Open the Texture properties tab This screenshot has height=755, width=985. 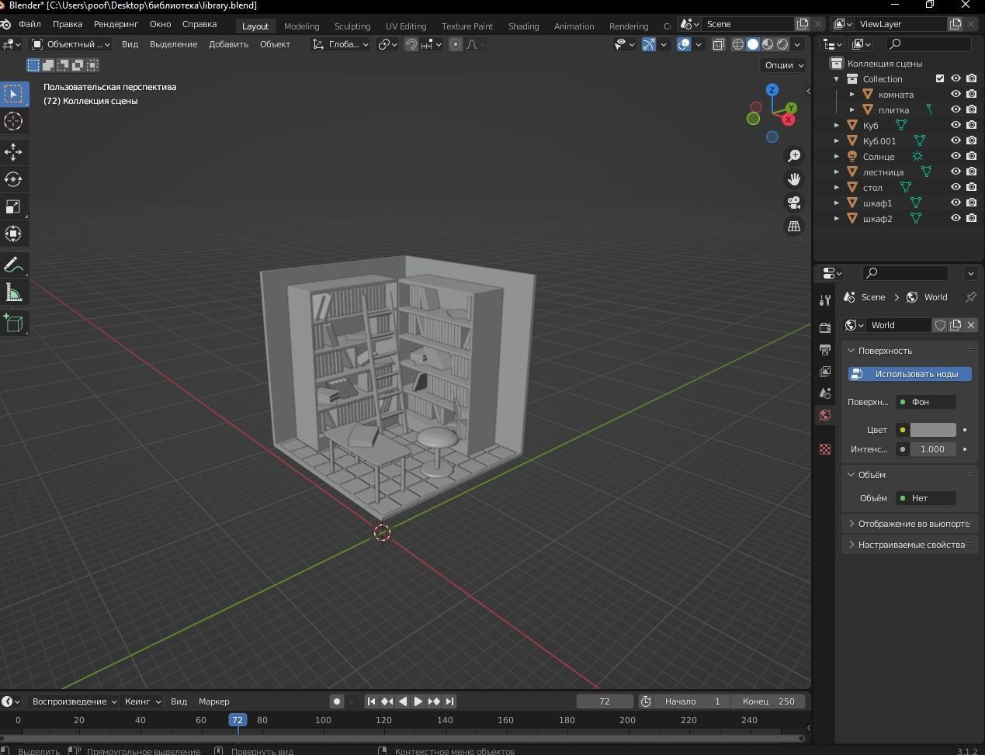click(825, 449)
